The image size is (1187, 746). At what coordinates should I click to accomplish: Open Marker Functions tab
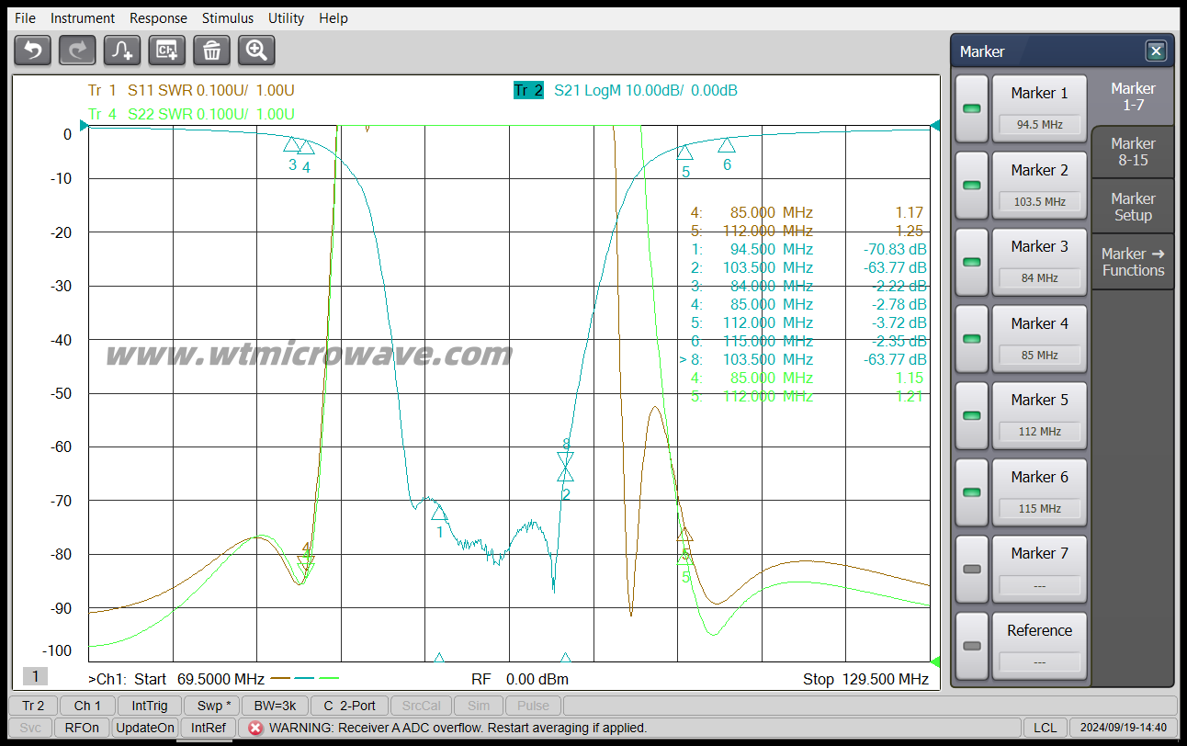coord(1133,262)
